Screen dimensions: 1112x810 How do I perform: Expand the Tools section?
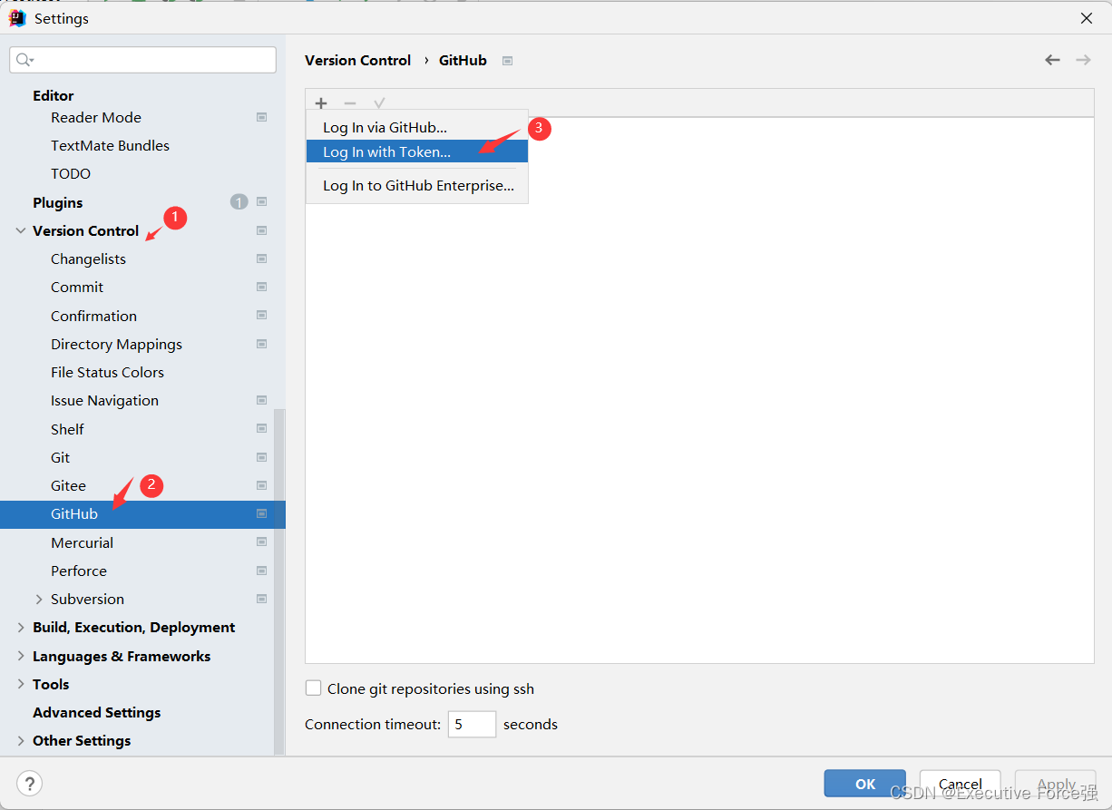[21, 684]
